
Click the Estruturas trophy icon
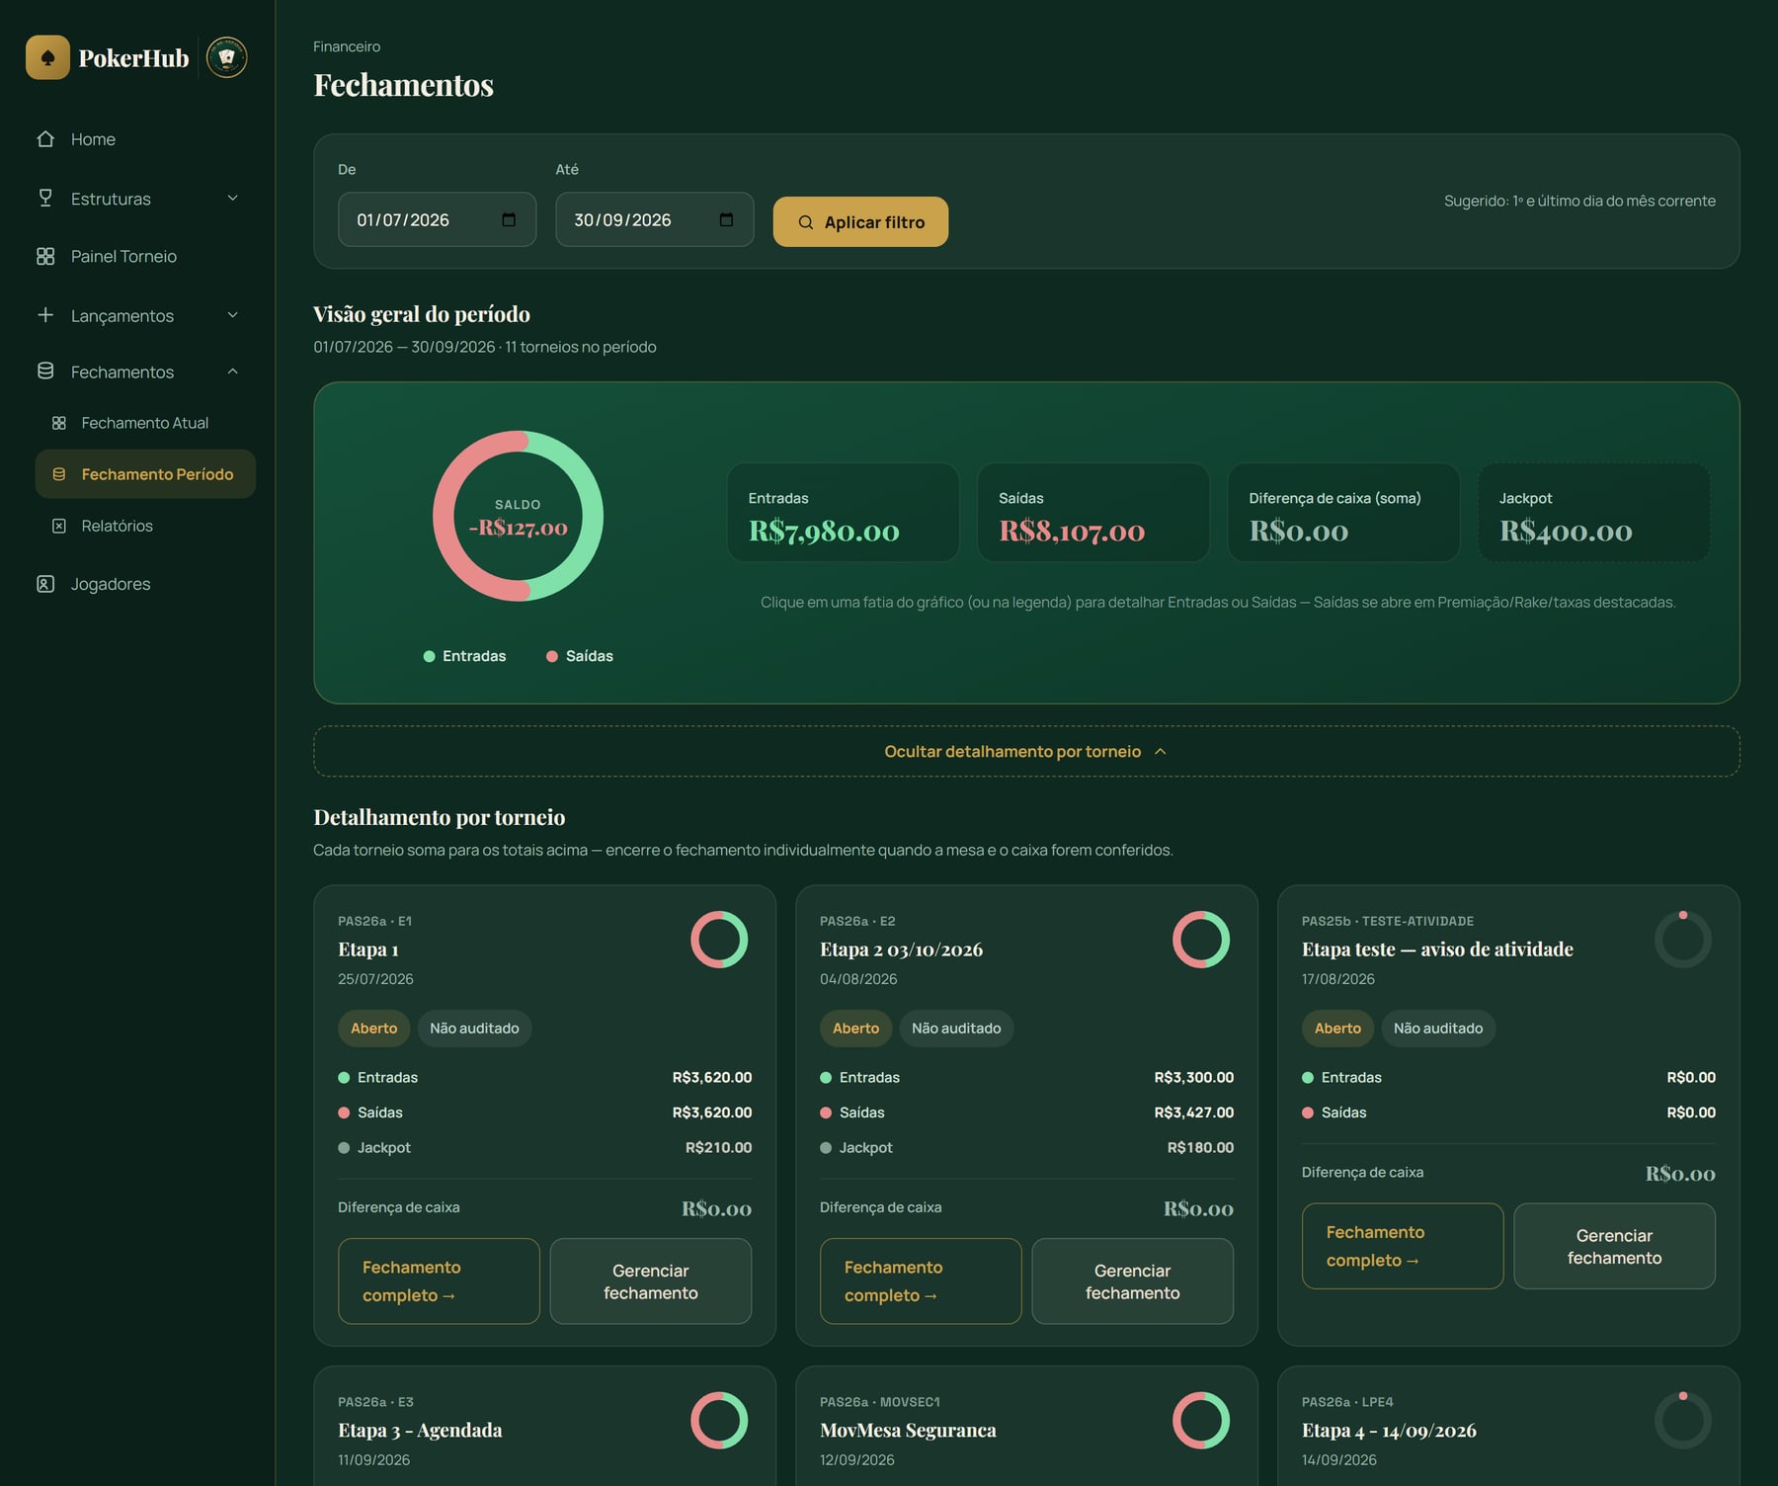coord(45,198)
